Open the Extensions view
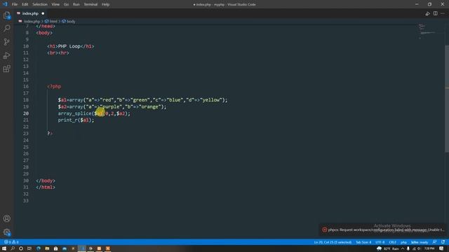This screenshot has height=252, width=449. [x=7, y=69]
